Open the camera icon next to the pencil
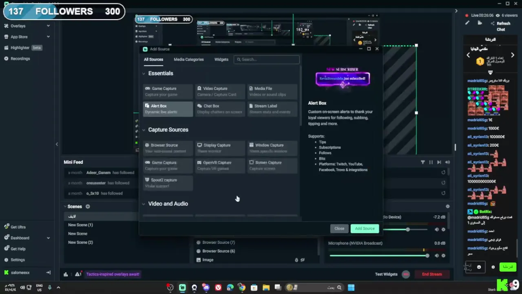The height and width of the screenshot is (294, 522). tap(480, 23)
